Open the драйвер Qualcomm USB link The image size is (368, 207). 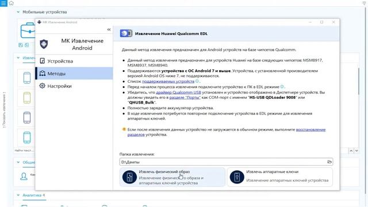tap(178, 92)
